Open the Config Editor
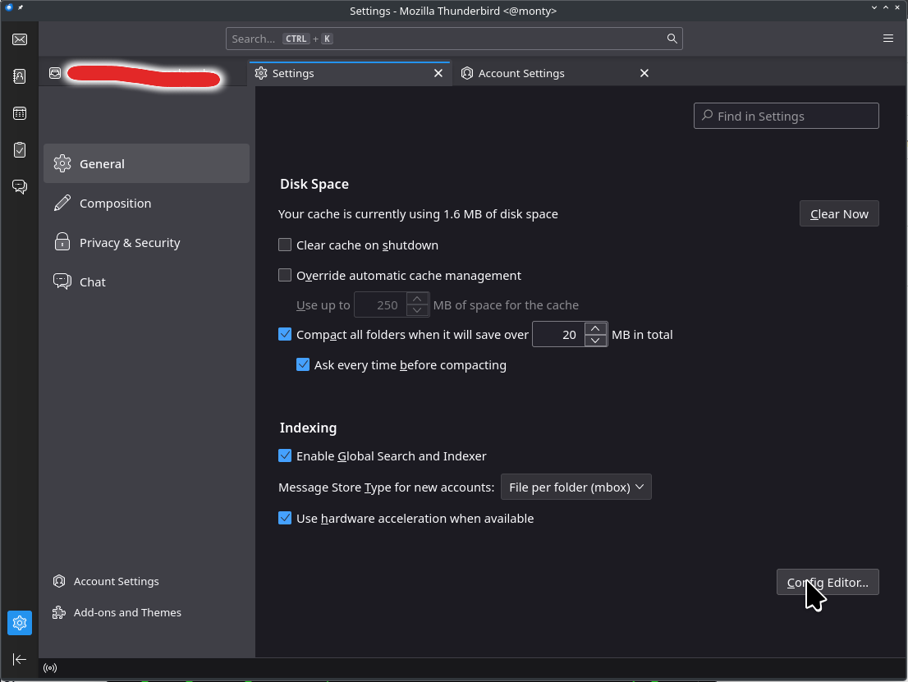Viewport: 908px width, 682px height. click(828, 582)
